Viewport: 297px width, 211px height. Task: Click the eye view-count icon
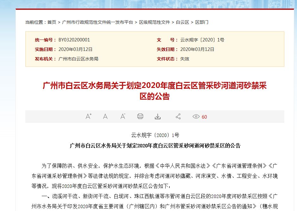196,117
